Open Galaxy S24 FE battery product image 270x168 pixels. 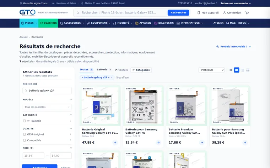click(x=143, y=105)
